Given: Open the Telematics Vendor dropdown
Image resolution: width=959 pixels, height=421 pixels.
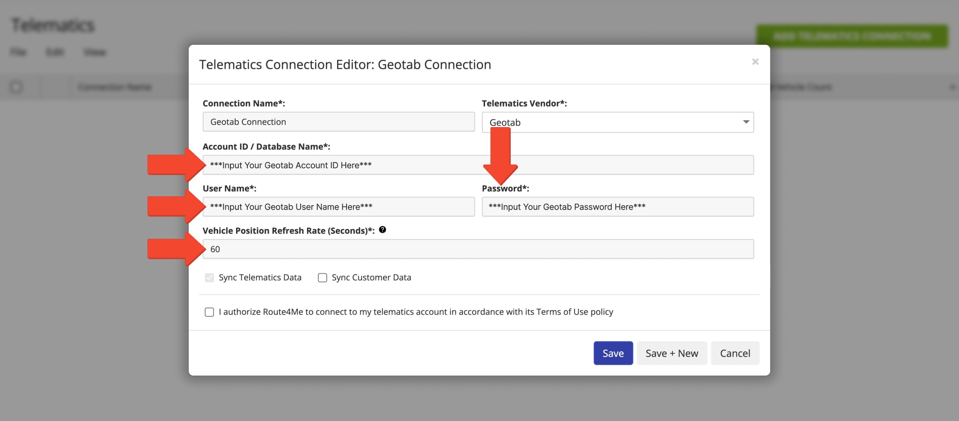Looking at the screenshot, I should (x=618, y=122).
